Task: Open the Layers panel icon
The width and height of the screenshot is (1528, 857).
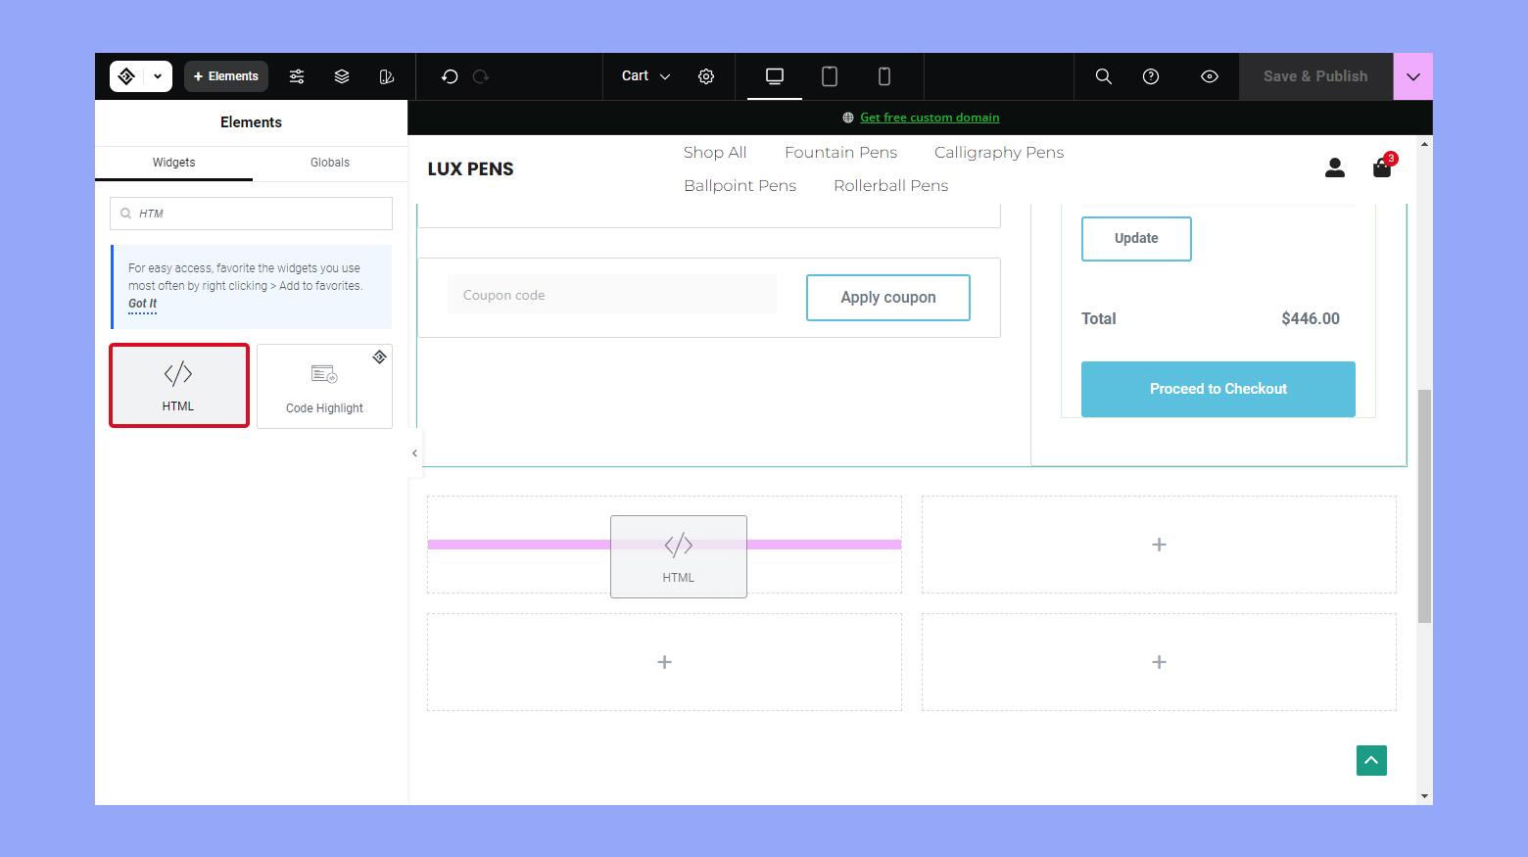Action: [342, 76]
